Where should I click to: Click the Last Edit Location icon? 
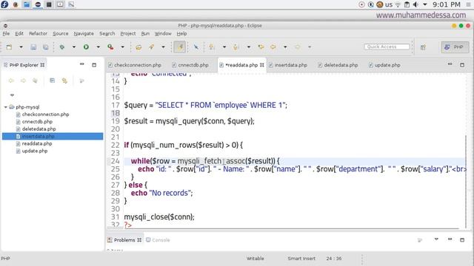pos(261,47)
